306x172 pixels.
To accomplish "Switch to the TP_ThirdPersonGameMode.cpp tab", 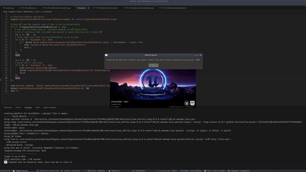I will [139, 8].
